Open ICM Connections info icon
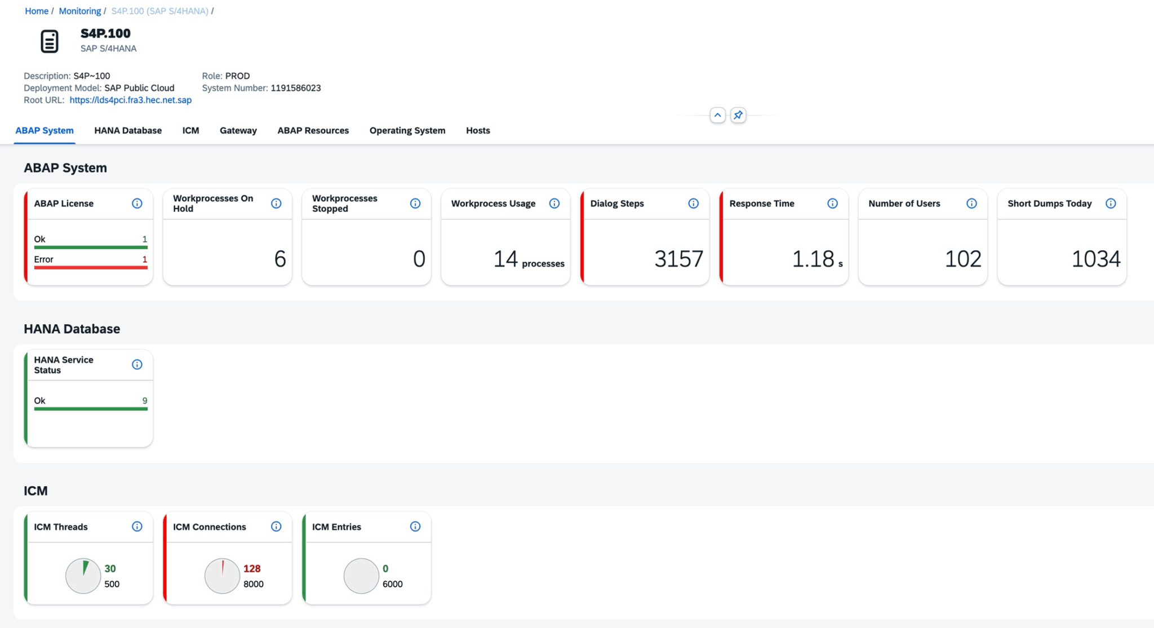This screenshot has height=628, width=1154. [x=276, y=527]
